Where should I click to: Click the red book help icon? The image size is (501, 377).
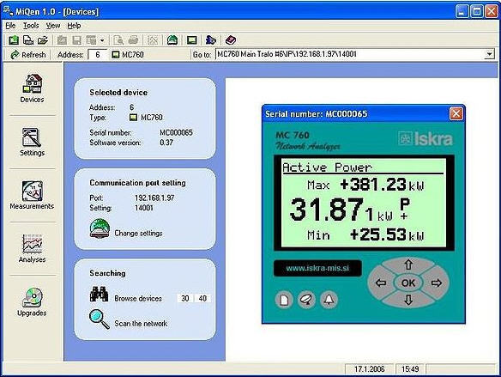pos(231,40)
